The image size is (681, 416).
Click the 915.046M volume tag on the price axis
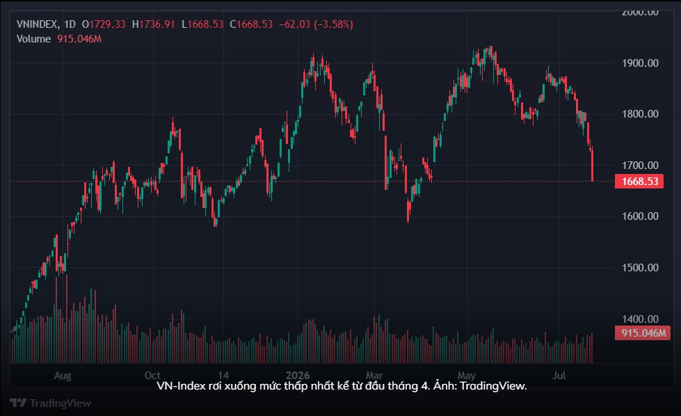[x=643, y=333]
